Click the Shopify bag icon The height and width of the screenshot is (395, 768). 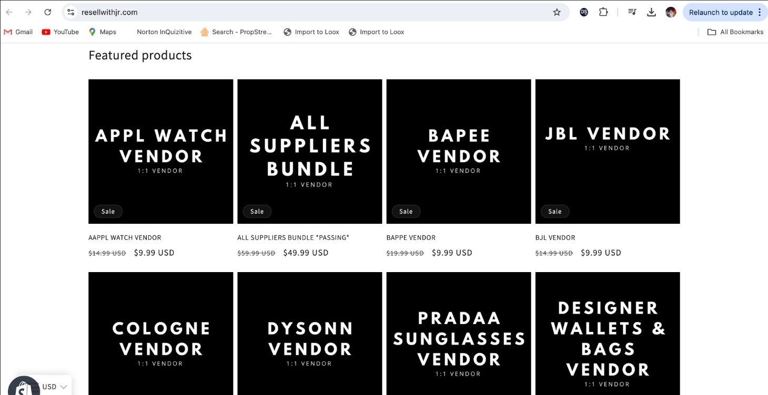[x=23, y=388]
